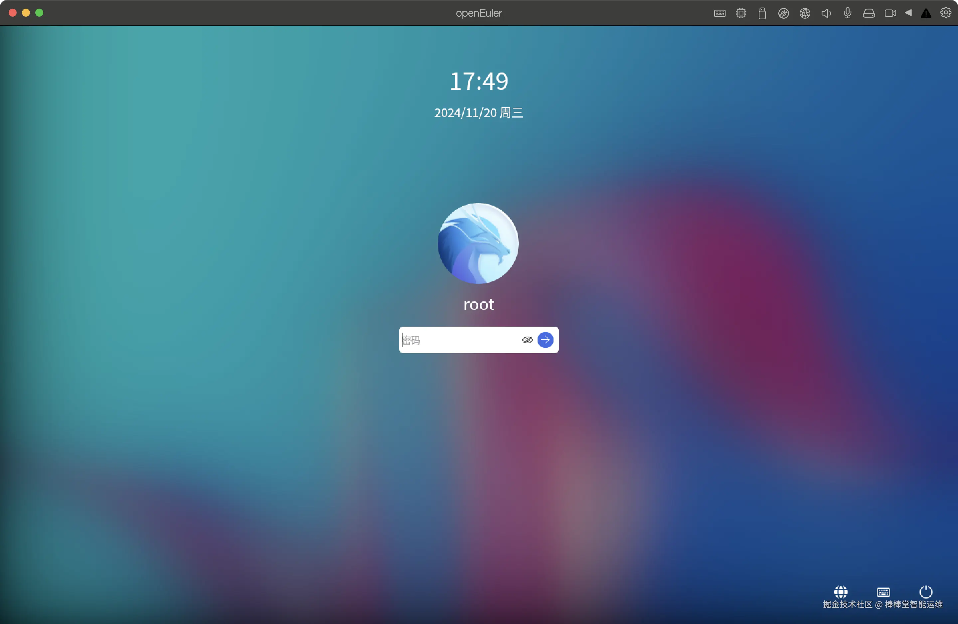
Task: Open language selector globe at bottom right
Action: [x=841, y=591]
